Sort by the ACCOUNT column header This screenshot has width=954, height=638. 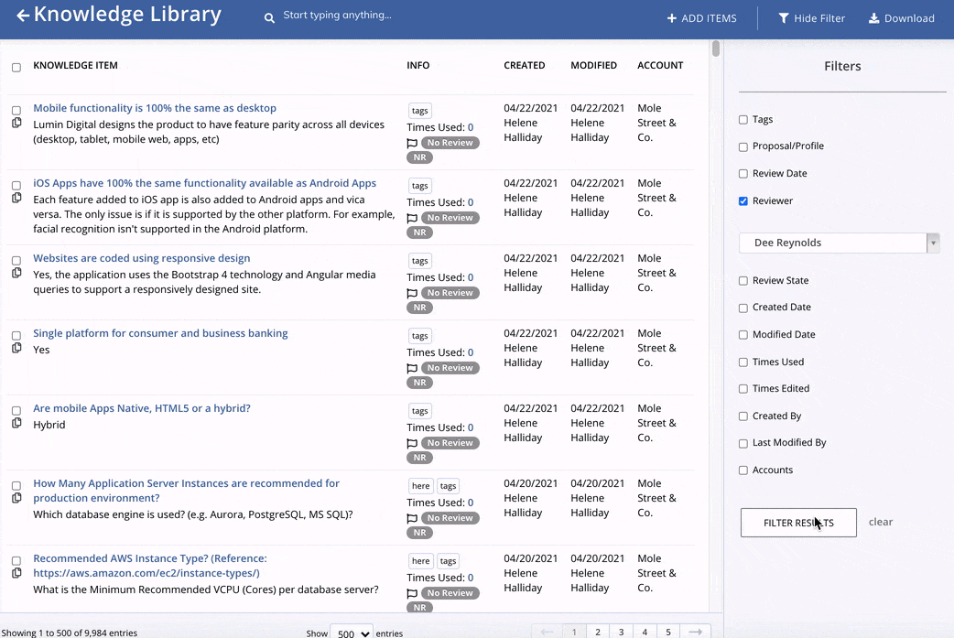[660, 65]
